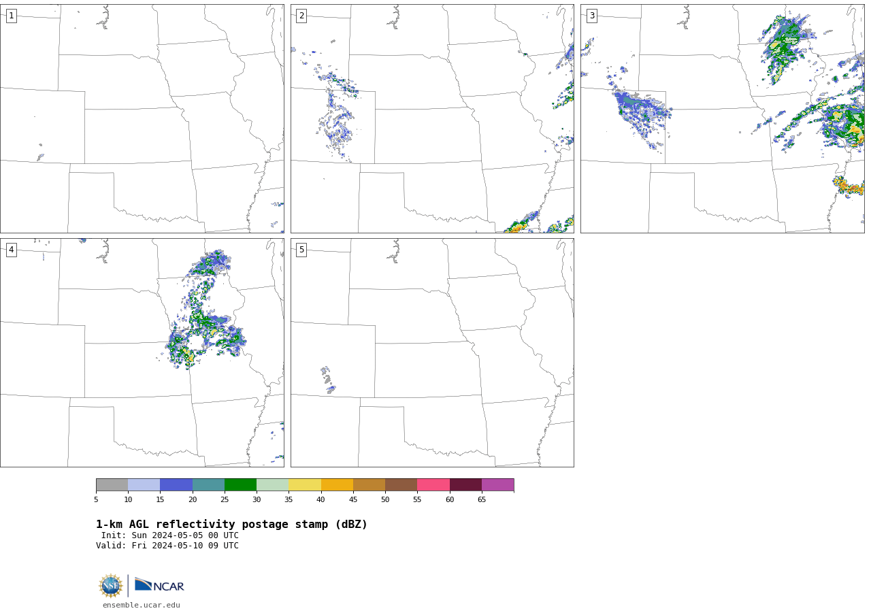
Task: Open ensemble member 3 reflectivity map
Action: coord(723,118)
